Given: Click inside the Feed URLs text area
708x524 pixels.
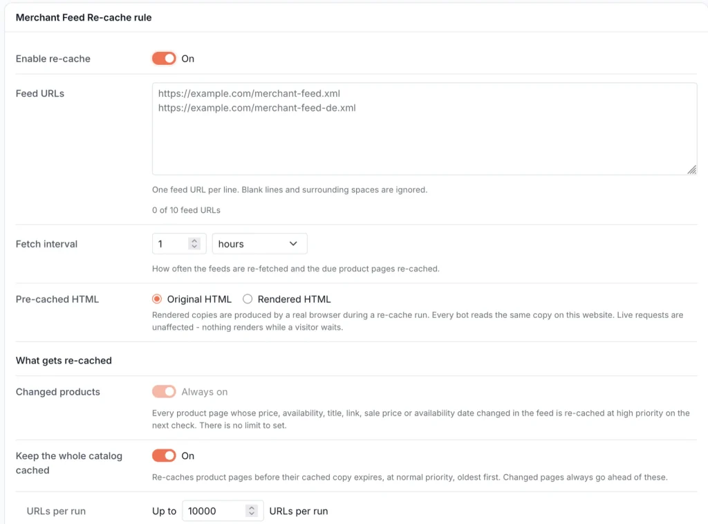Looking at the screenshot, I should 425,129.
